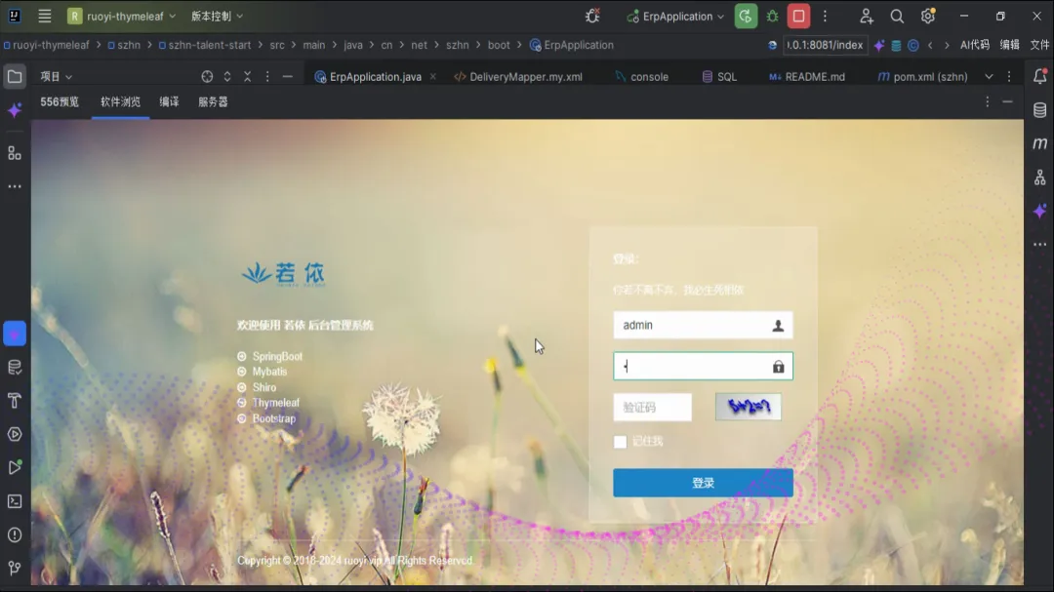Screen dimensions: 1054x592
Task: Click the browser URL field showing 8081/index
Action: 824,45
